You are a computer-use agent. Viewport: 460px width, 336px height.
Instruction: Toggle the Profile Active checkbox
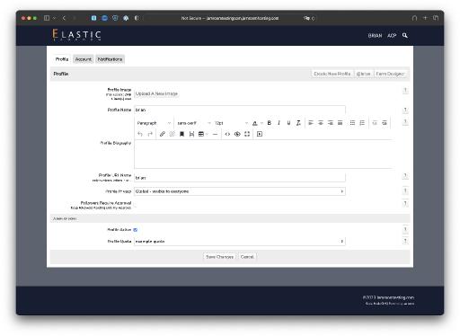(x=136, y=230)
